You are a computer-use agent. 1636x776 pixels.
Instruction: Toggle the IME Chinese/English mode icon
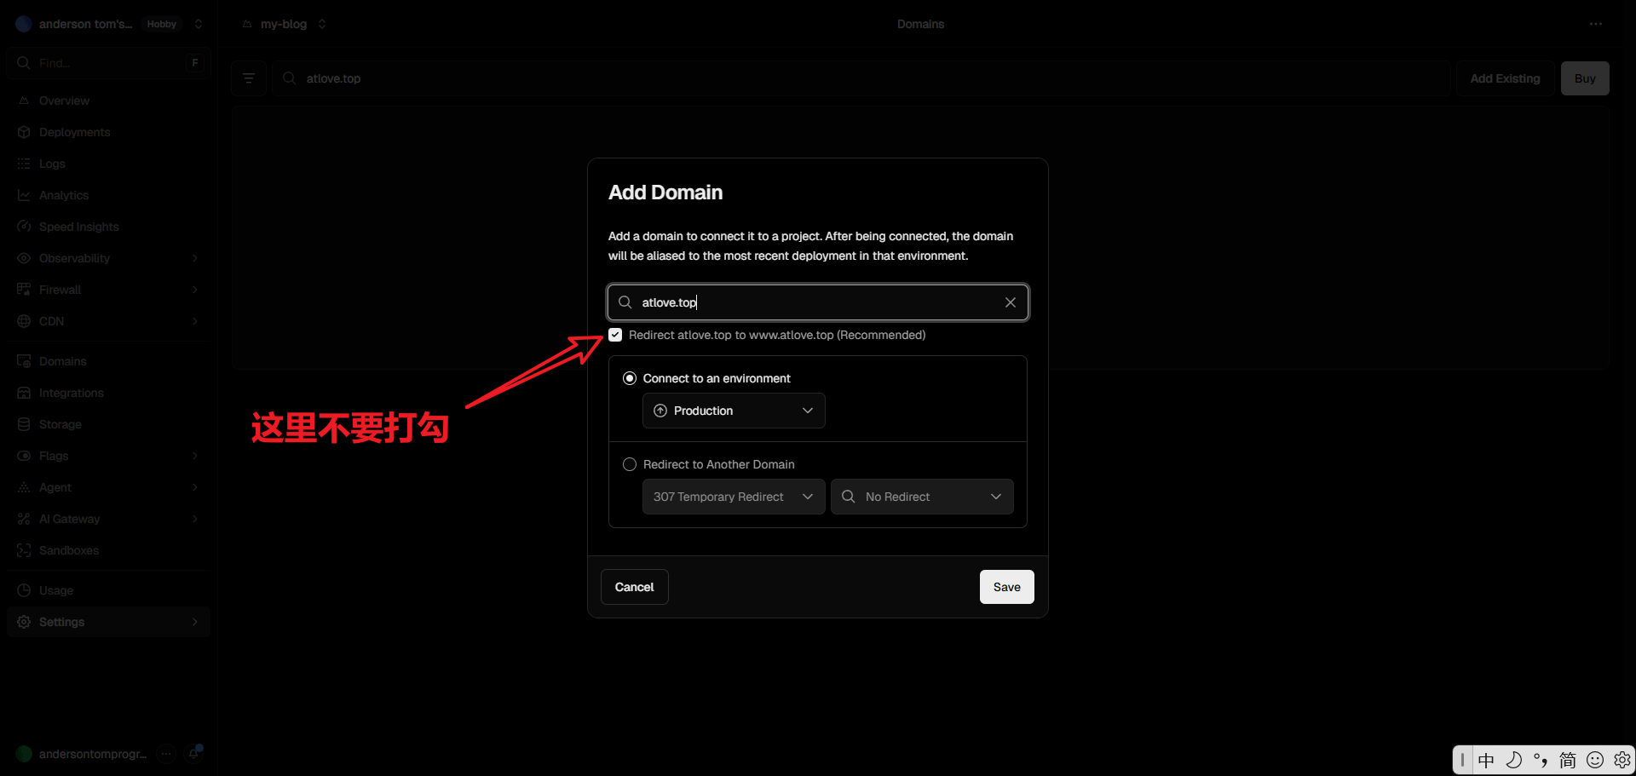pyautogui.click(x=1487, y=760)
